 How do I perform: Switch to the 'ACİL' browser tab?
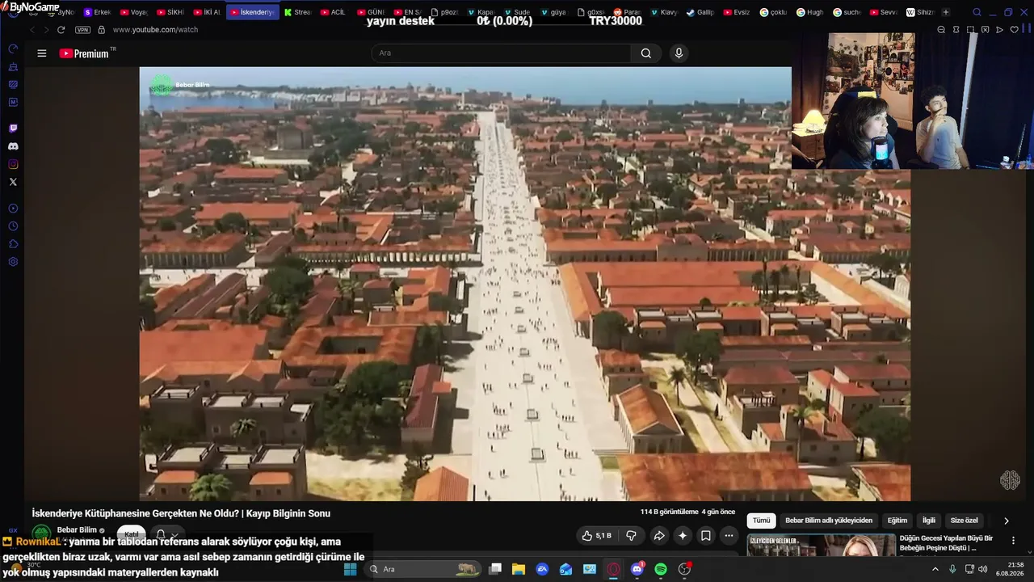[333, 12]
